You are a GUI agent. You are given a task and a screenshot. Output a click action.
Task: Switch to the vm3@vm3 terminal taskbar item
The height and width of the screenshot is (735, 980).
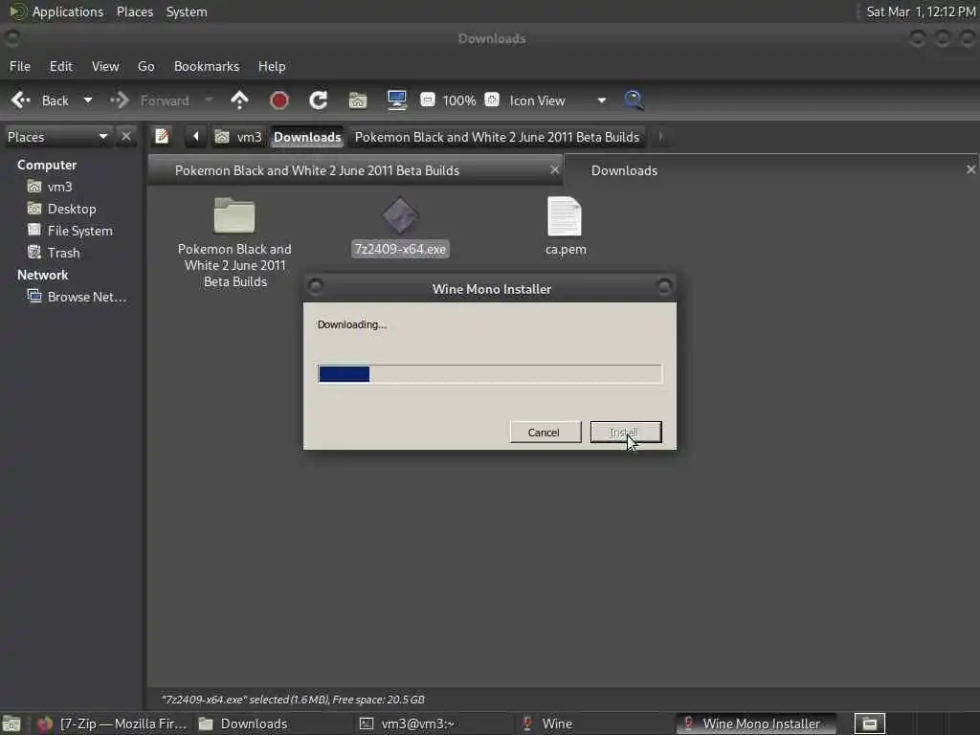click(x=434, y=724)
